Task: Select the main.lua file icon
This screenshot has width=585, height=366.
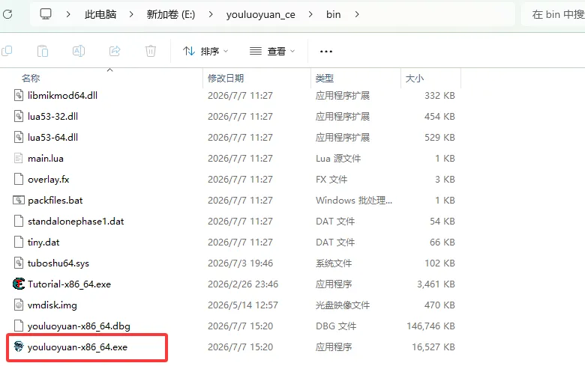Action: (x=18, y=158)
